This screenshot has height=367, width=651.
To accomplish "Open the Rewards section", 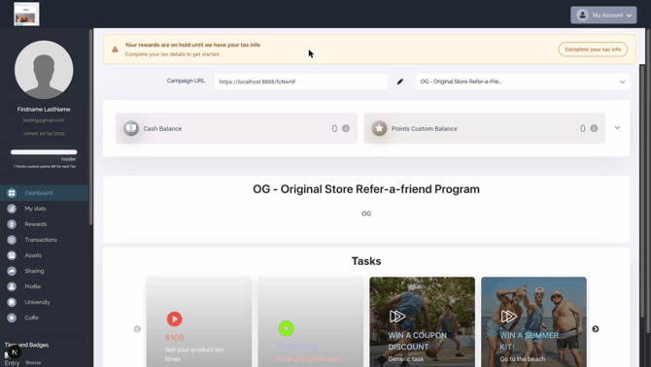I will pos(44,224).
